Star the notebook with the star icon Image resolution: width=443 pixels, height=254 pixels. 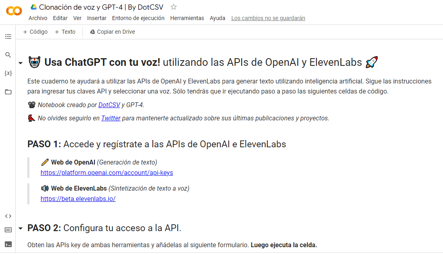pos(174,7)
